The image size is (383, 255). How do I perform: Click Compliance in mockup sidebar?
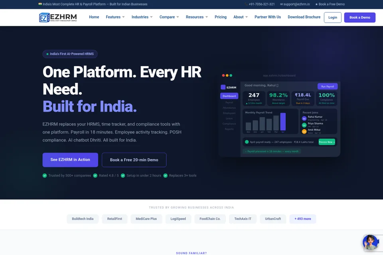pos(229,124)
